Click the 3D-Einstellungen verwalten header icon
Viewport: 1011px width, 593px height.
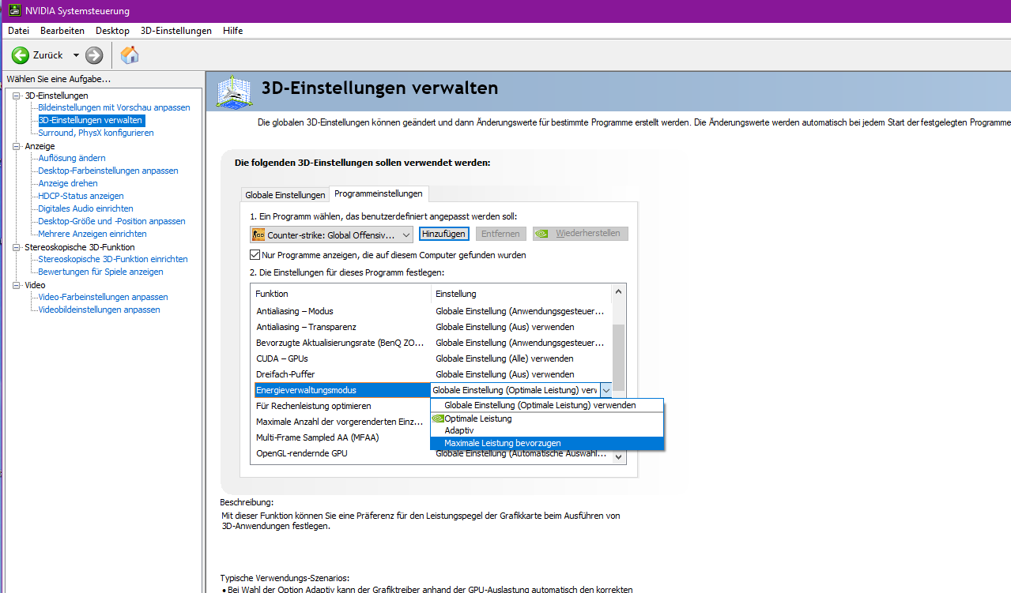pos(234,91)
